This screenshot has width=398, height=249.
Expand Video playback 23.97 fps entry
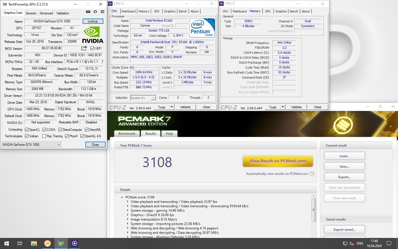click(127, 202)
